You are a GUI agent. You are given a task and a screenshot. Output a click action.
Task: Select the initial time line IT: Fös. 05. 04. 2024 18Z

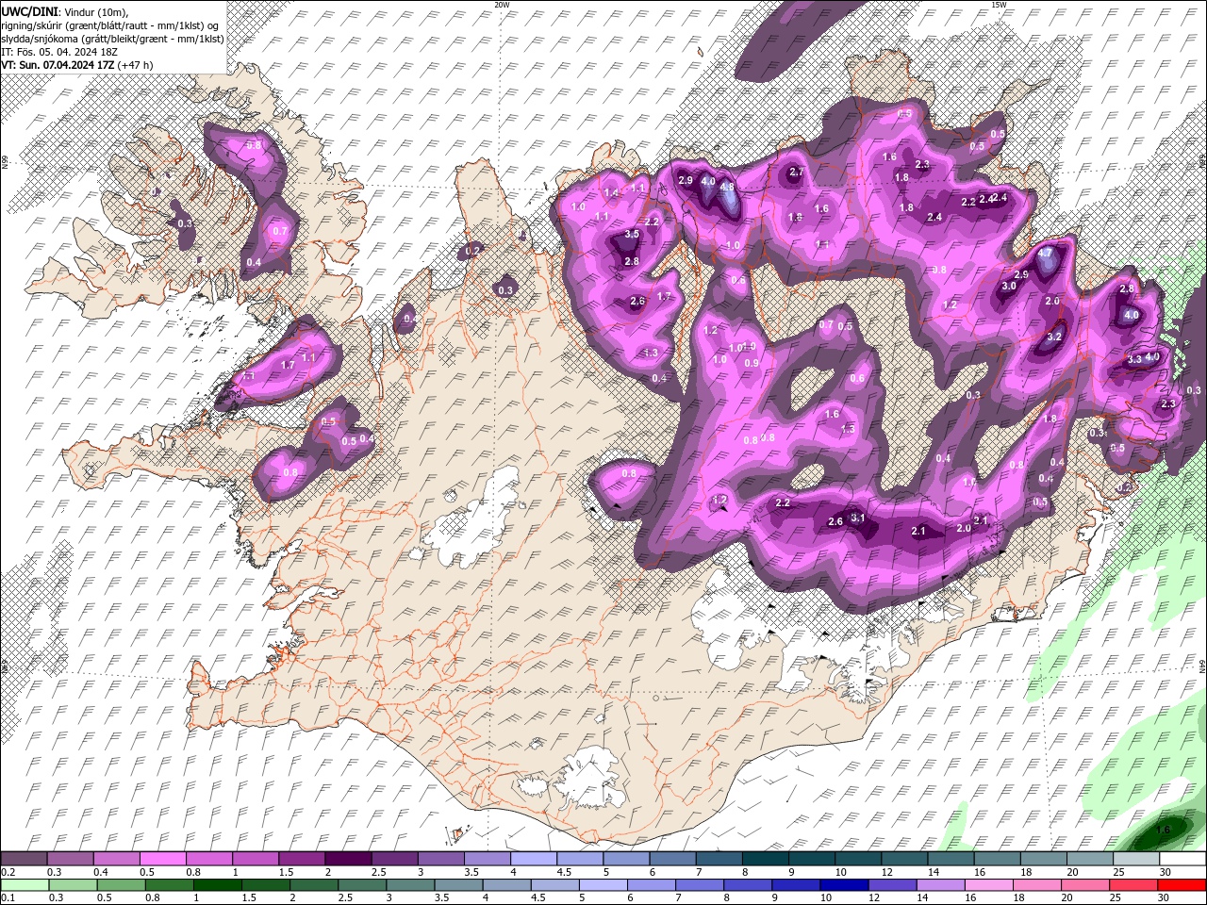coord(59,52)
